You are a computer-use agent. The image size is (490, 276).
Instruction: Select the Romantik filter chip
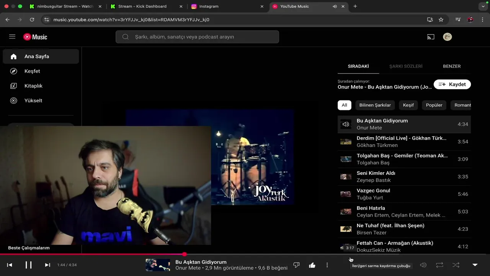[x=461, y=105]
